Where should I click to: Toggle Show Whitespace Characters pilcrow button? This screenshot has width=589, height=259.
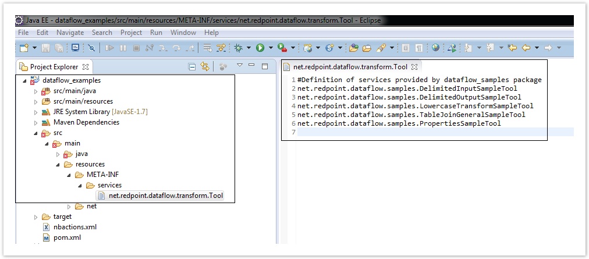419,48
